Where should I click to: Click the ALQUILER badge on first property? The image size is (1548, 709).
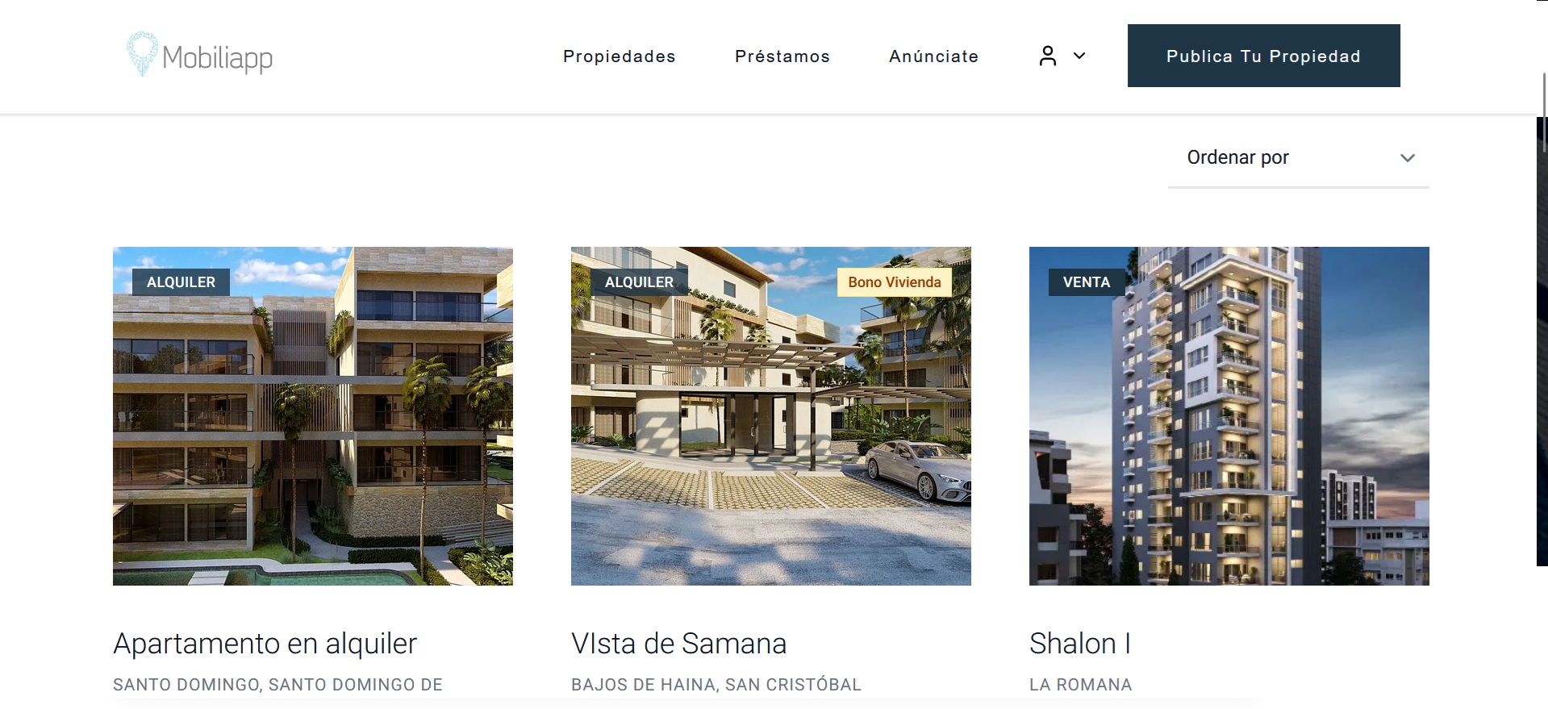[x=181, y=282]
